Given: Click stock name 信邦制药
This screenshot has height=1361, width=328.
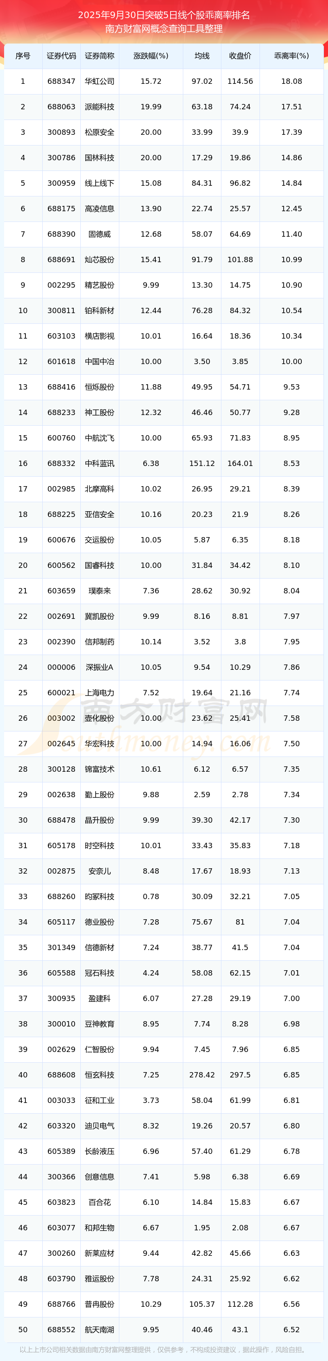Looking at the screenshot, I should click(100, 642).
